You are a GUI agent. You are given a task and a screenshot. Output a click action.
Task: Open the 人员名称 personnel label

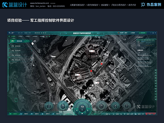click(x=133, y=33)
